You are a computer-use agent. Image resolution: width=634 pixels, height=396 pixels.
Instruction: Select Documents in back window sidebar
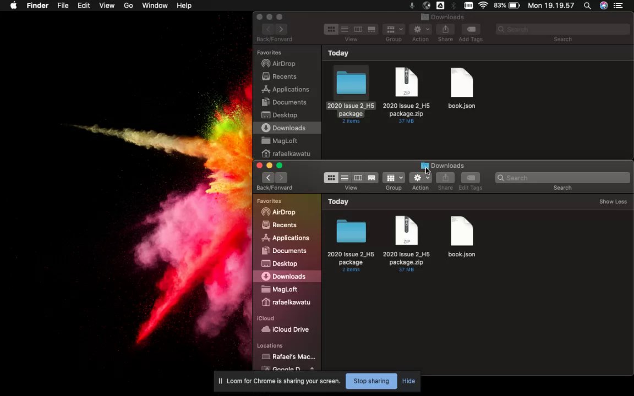287,102
